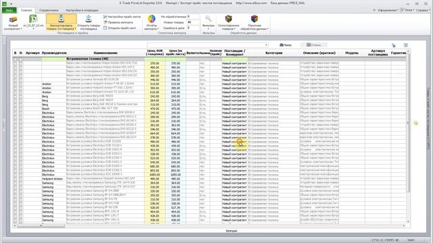Viewport: 433px width, 243px height.
Task: Select the Встраиваемая техника (48) group row
Action: [x=210, y=59]
